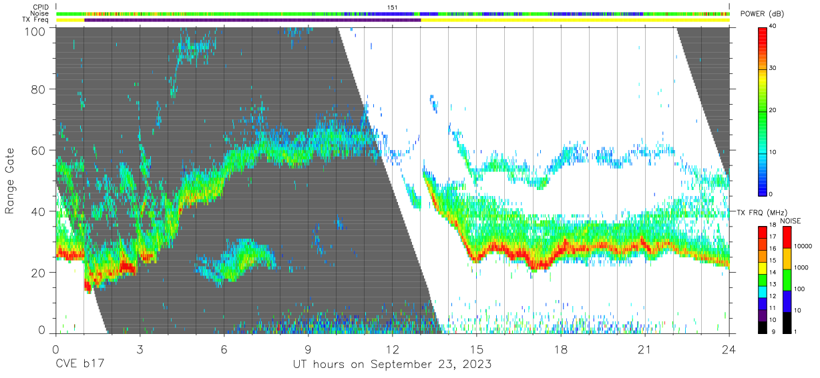Click the x-axis tick label '15'
The height and width of the screenshot is (378, 820).
click(477, 349)
